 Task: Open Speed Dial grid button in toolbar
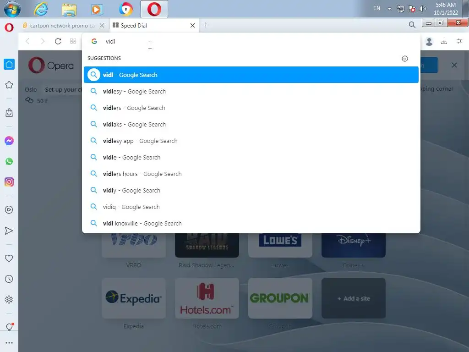73,41
